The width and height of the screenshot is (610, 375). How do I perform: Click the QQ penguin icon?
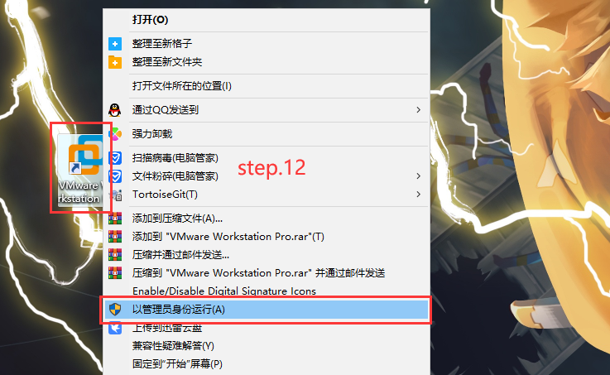coord(115,110)
